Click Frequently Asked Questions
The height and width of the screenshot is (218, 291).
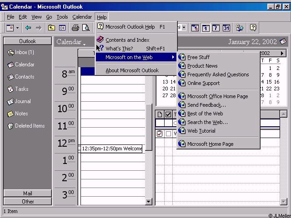pyautogui.click(x=218, y=74)
